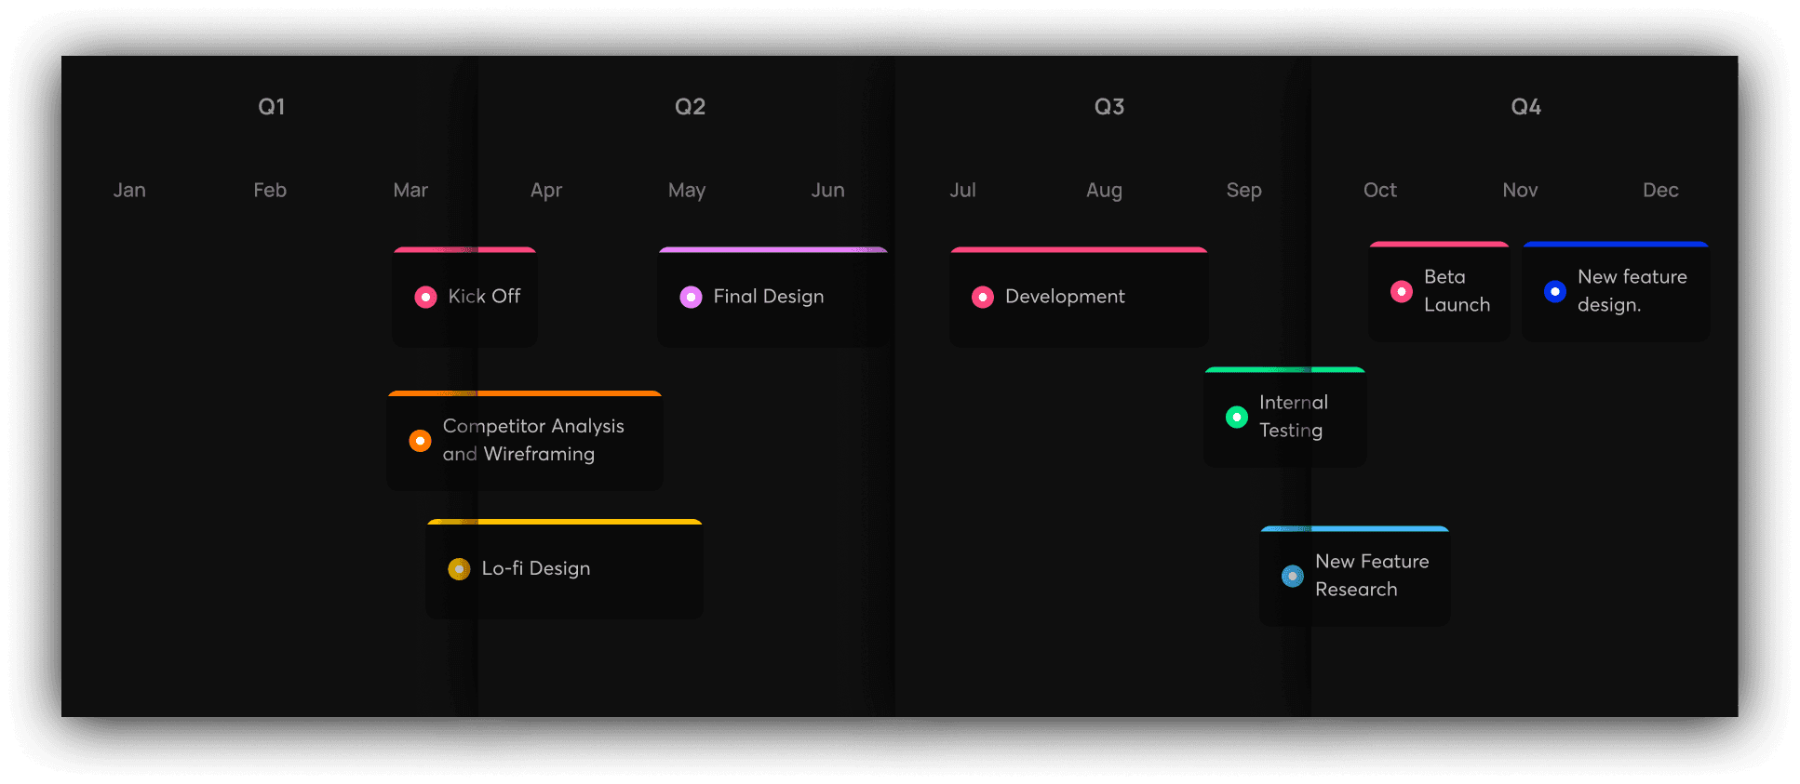Click the Q1 quarter header

click(272, 107)
